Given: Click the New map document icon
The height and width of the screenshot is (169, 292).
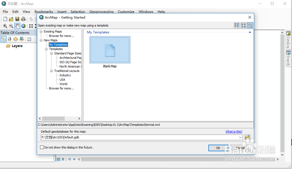Looking at the screenshot, I should [5, 19].
